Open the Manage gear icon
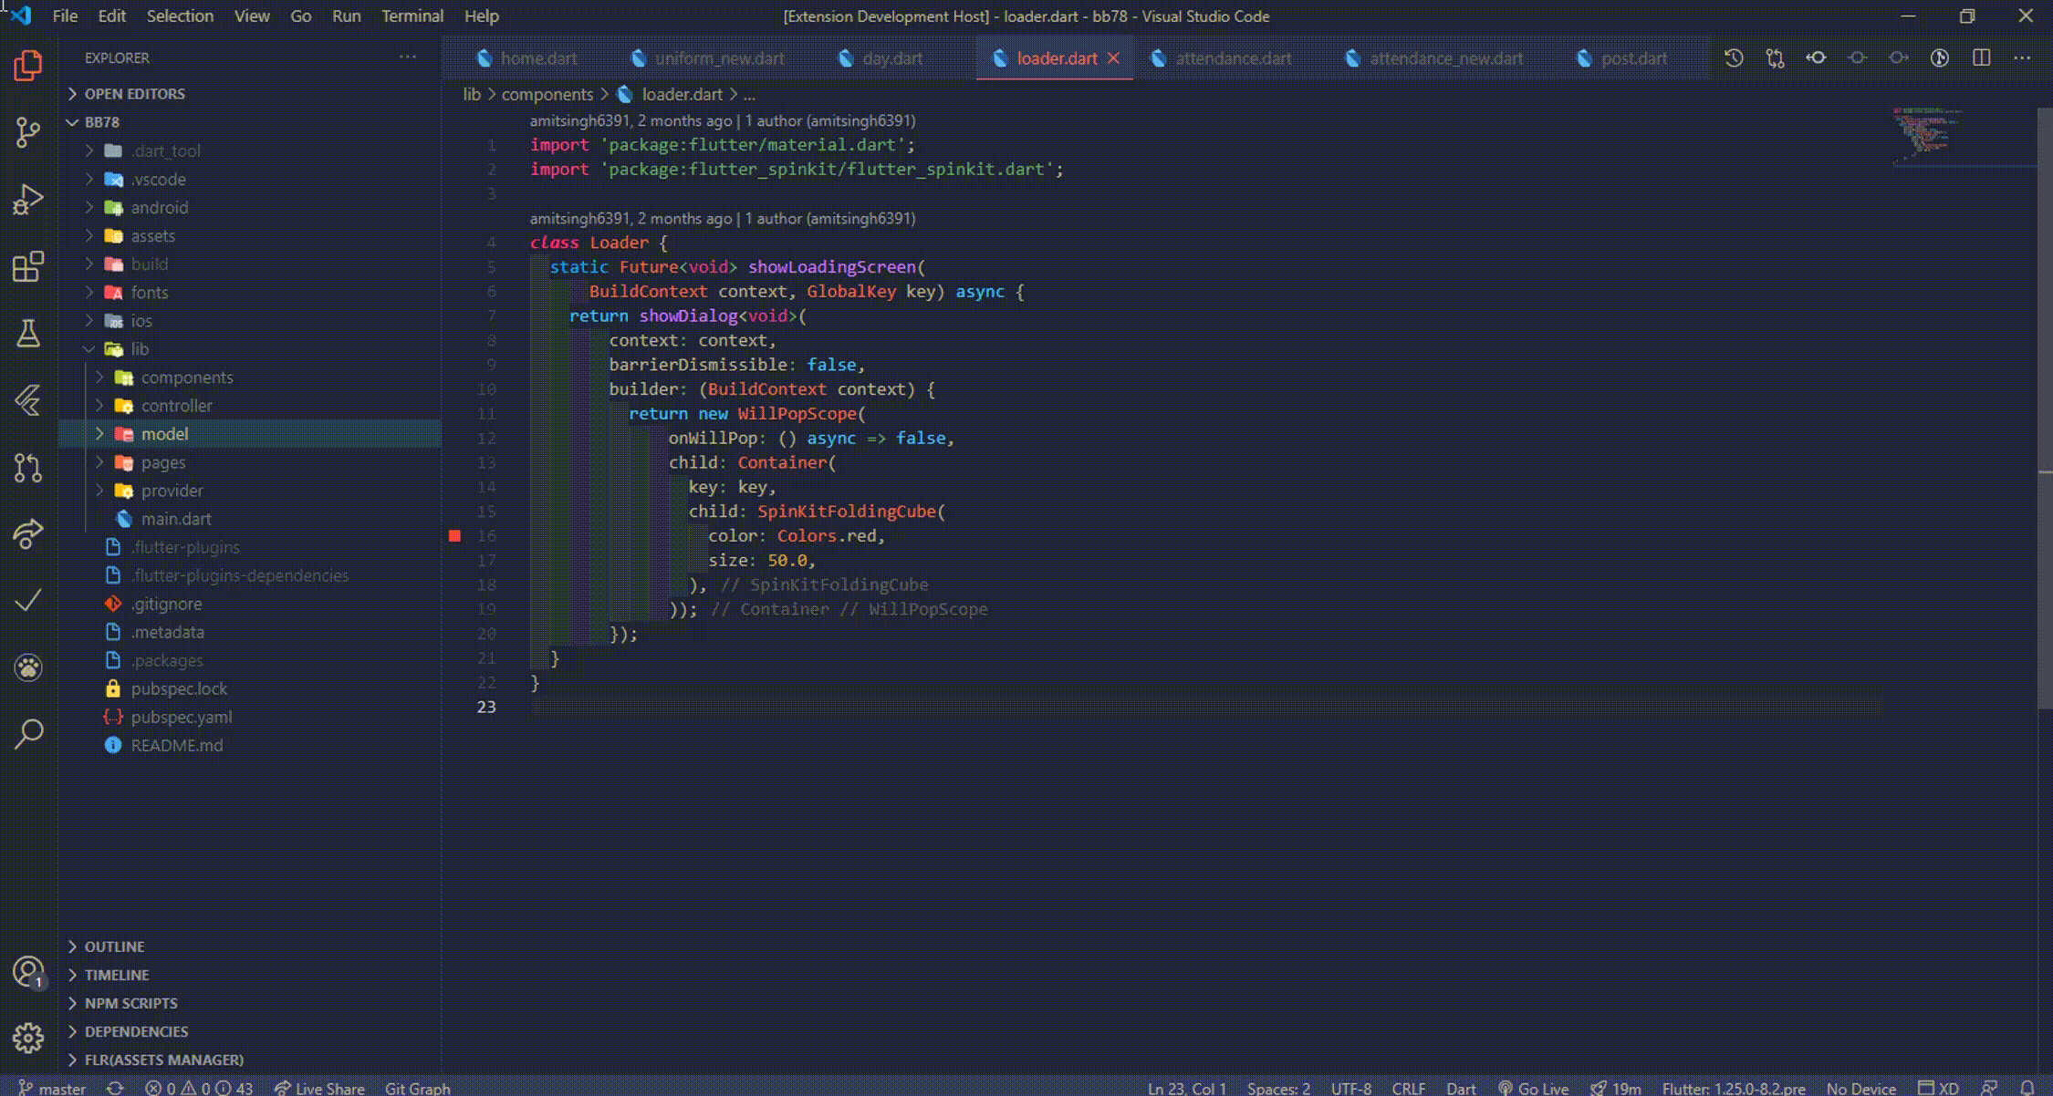2053x1096 pixels. [x=28, y=1038]
